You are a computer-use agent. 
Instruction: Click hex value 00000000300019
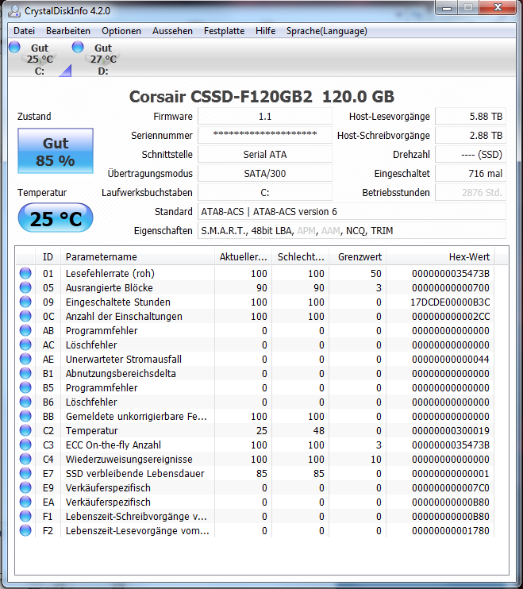[x=451, y=430]
